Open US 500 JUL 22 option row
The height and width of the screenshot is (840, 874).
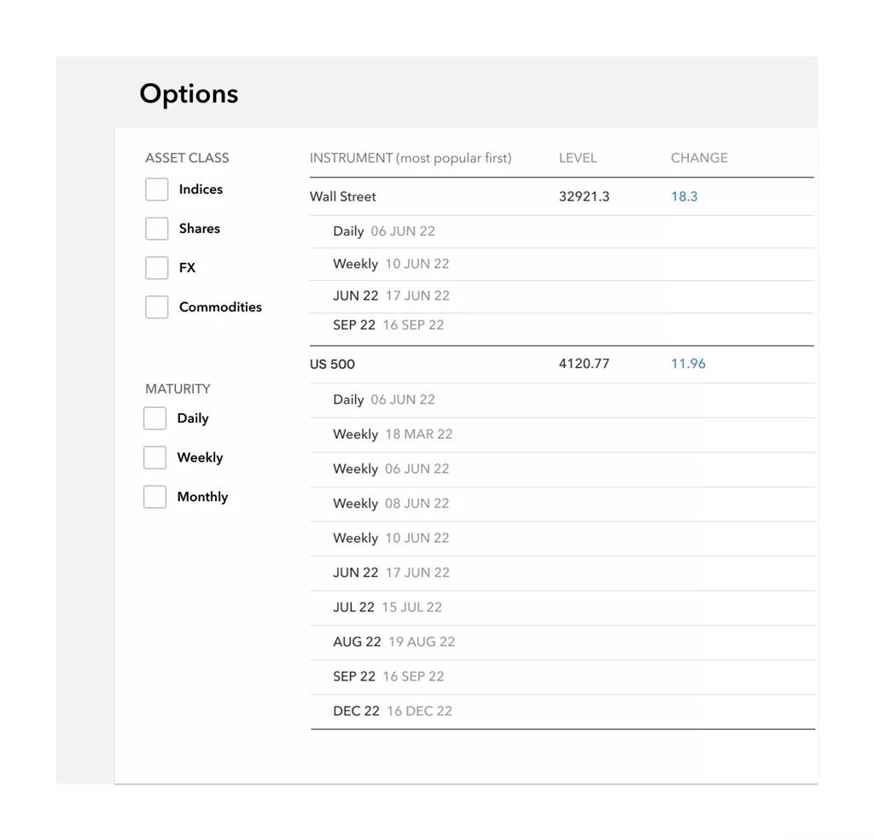(x=387, y=608)
